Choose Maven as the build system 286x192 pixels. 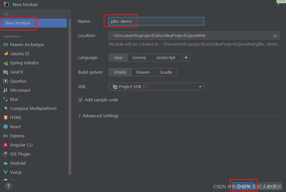(143, 72)
